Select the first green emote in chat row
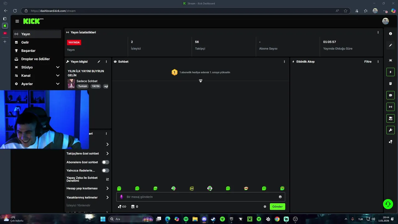 (x=119, y=188)
